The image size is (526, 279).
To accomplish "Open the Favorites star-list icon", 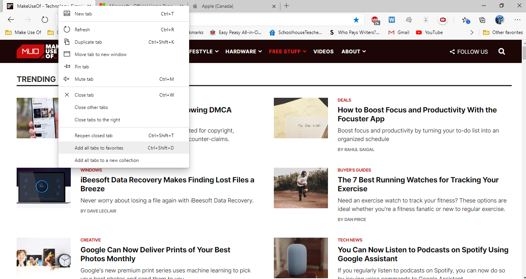I will [465, 20].
